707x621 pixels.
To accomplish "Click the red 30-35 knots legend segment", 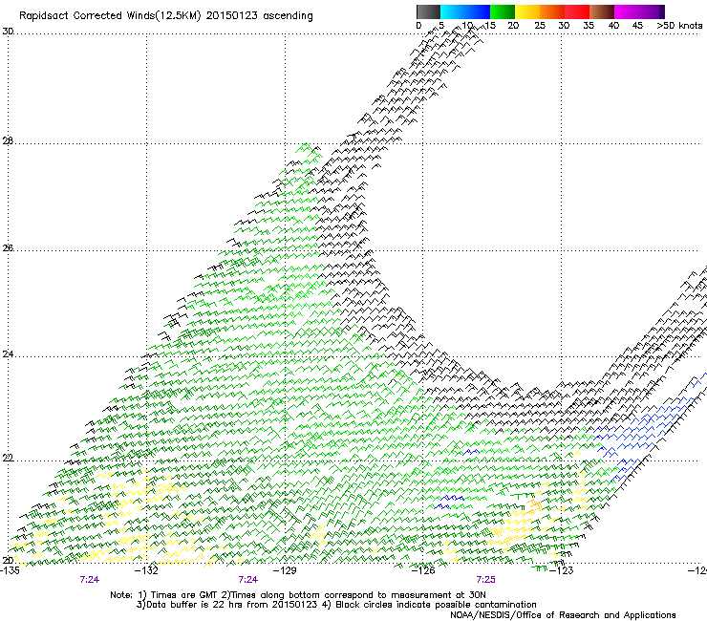I will click(577, 11).
